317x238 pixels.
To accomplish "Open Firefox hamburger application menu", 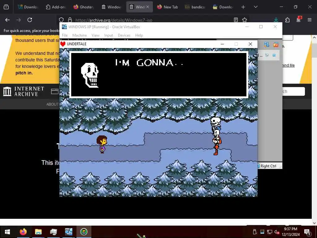I will (x=310, y=20).
